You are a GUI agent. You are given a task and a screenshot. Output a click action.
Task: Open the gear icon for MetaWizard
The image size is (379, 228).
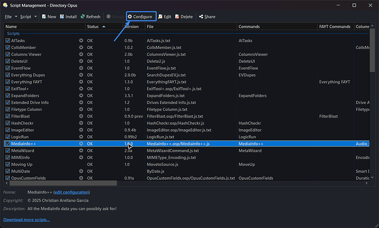tap(81, 151)
